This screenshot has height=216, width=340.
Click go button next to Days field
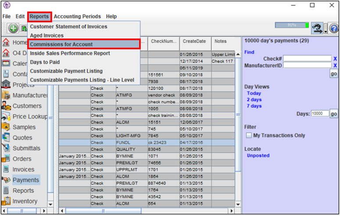[x=334, y=114]
